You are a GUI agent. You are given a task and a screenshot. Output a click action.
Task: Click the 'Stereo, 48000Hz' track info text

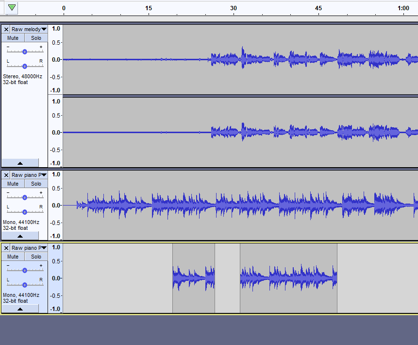22,76
